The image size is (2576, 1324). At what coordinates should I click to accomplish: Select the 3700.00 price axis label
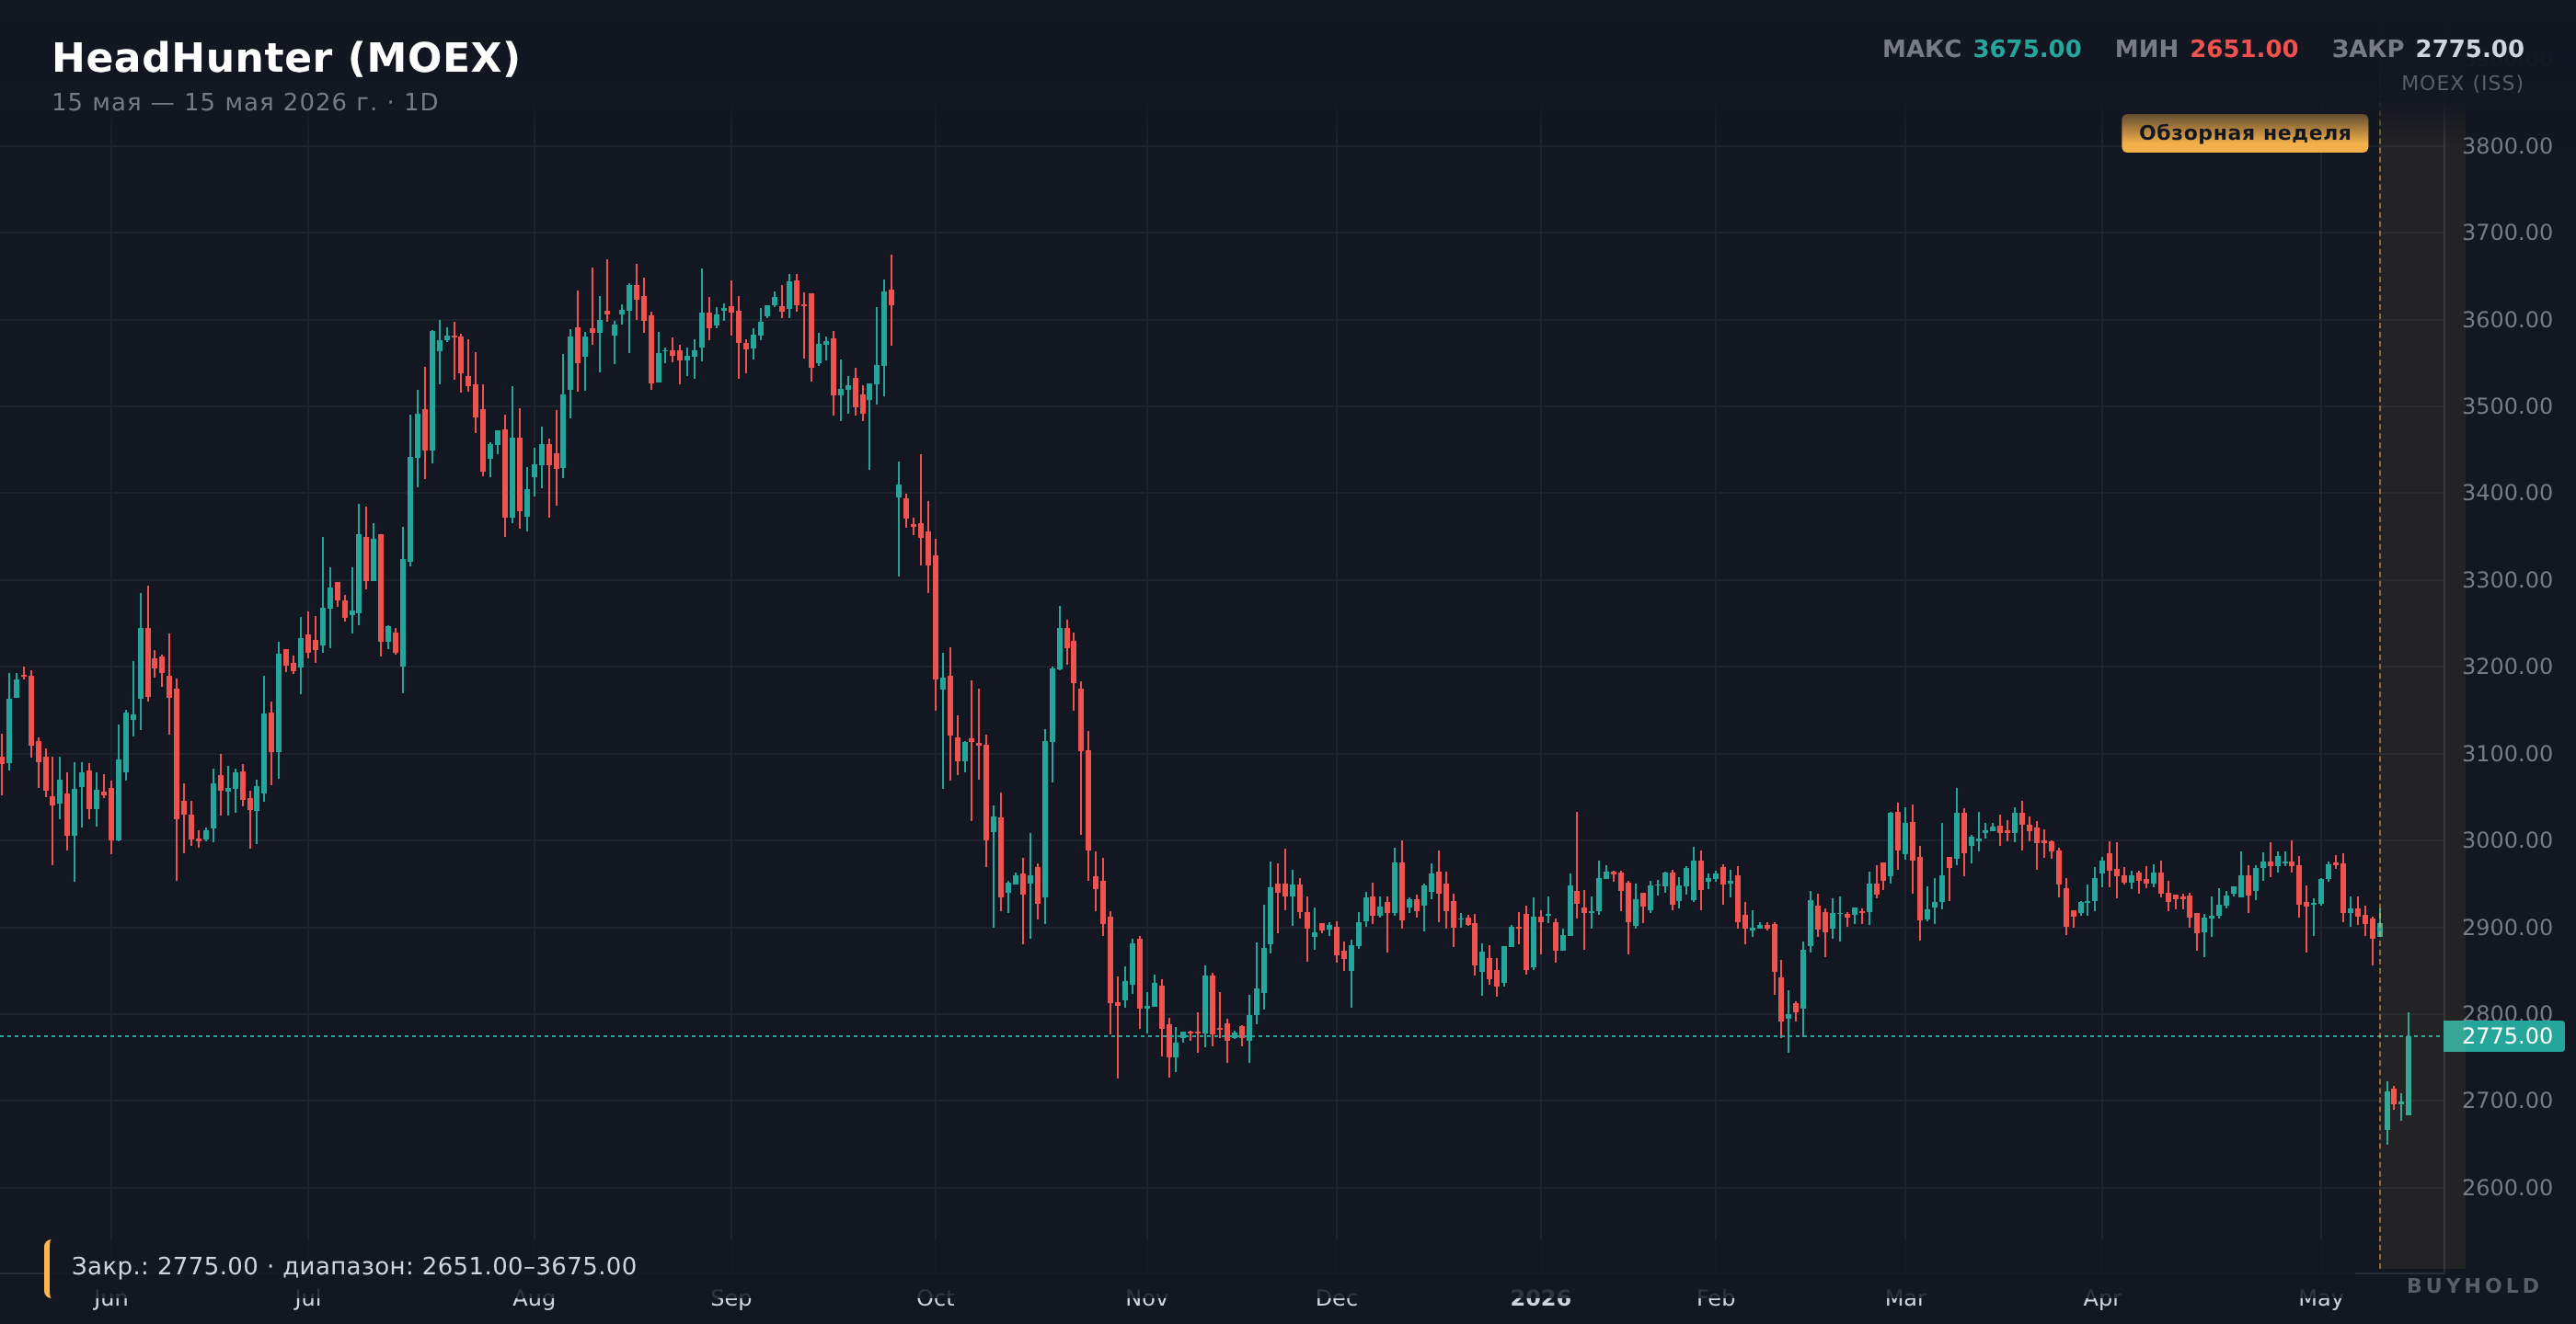coord(2507,233)
